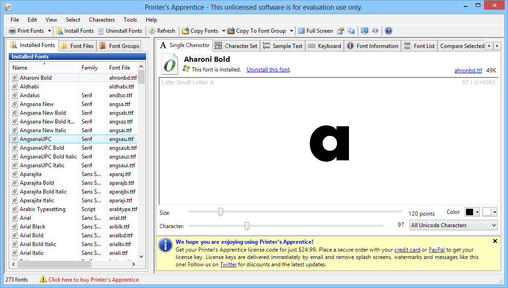Open the white background color swatch dropdown
Screen dimensions: 508x288
tap(490, 212)
